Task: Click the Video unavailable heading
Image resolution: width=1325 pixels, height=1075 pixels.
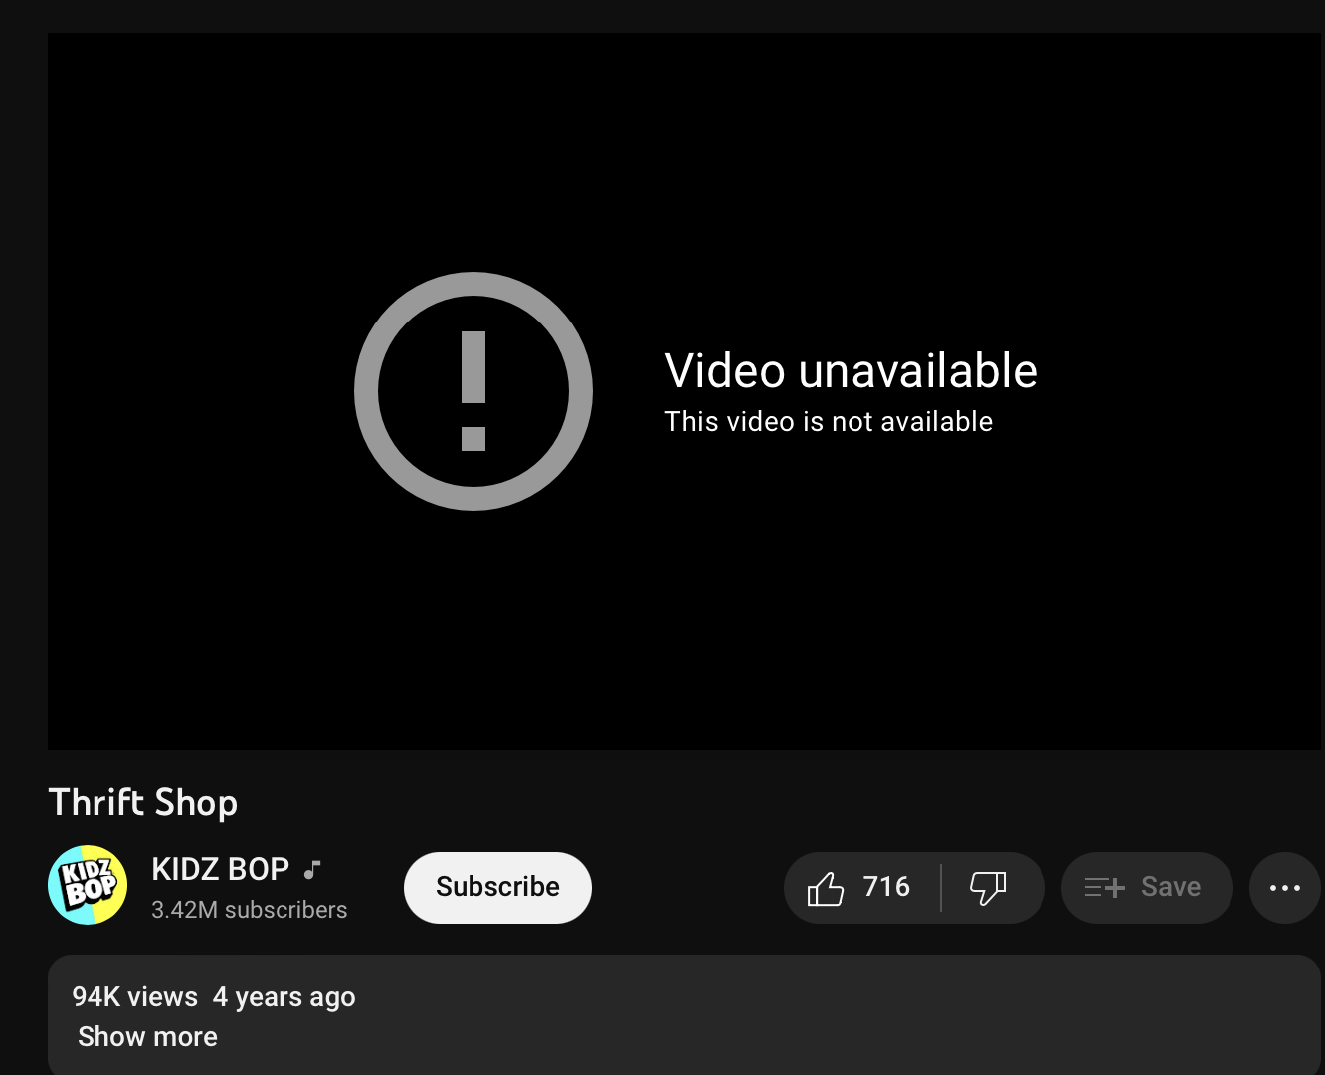Action: pos(851,370)
